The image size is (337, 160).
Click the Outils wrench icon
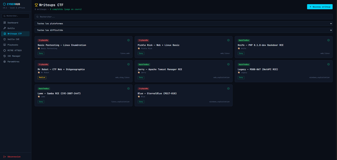(4, 28)
